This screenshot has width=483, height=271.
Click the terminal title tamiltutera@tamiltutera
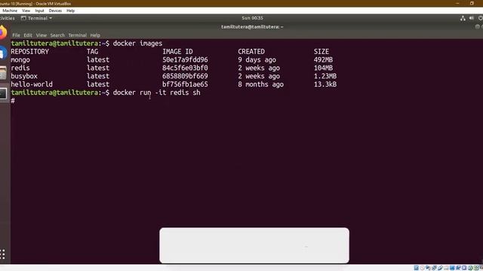click(x=252, y=27)
